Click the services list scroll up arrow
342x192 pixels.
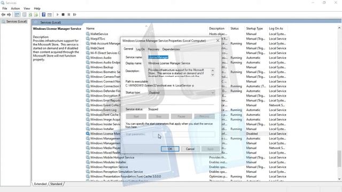339,28
